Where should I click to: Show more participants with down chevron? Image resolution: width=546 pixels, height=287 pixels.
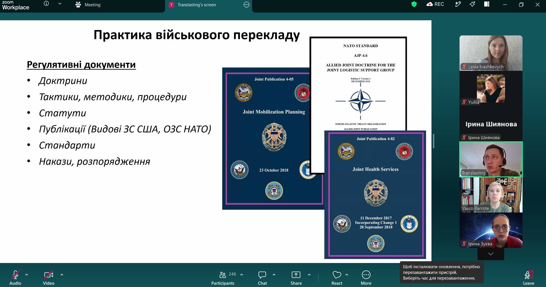[491, 254]
